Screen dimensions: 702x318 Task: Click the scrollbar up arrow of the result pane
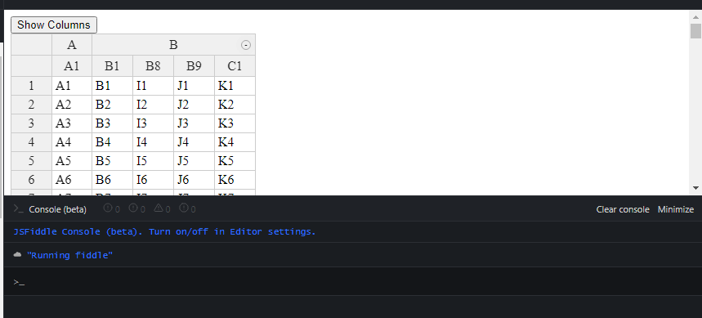tap(695, 16)
